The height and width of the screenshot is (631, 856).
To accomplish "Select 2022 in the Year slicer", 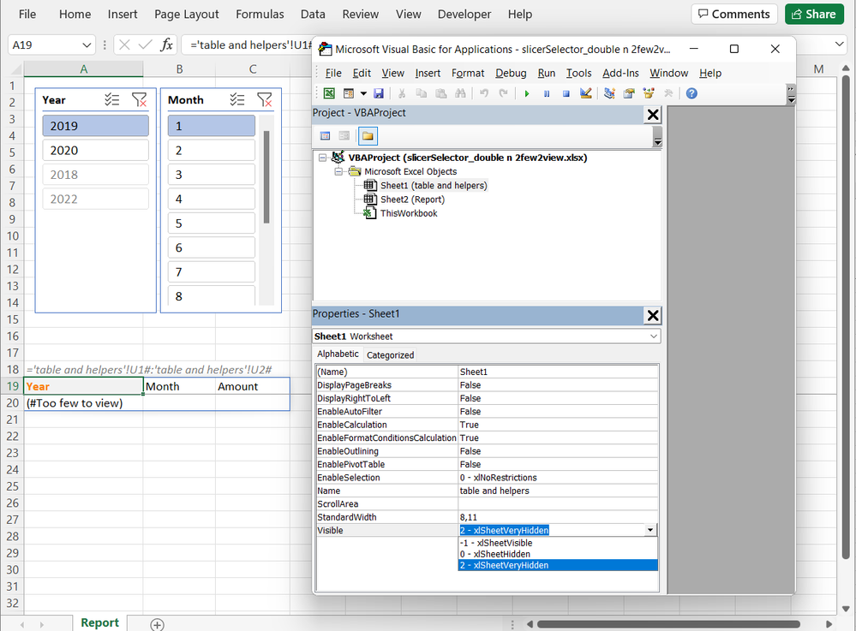I will [x=95, y=199].
